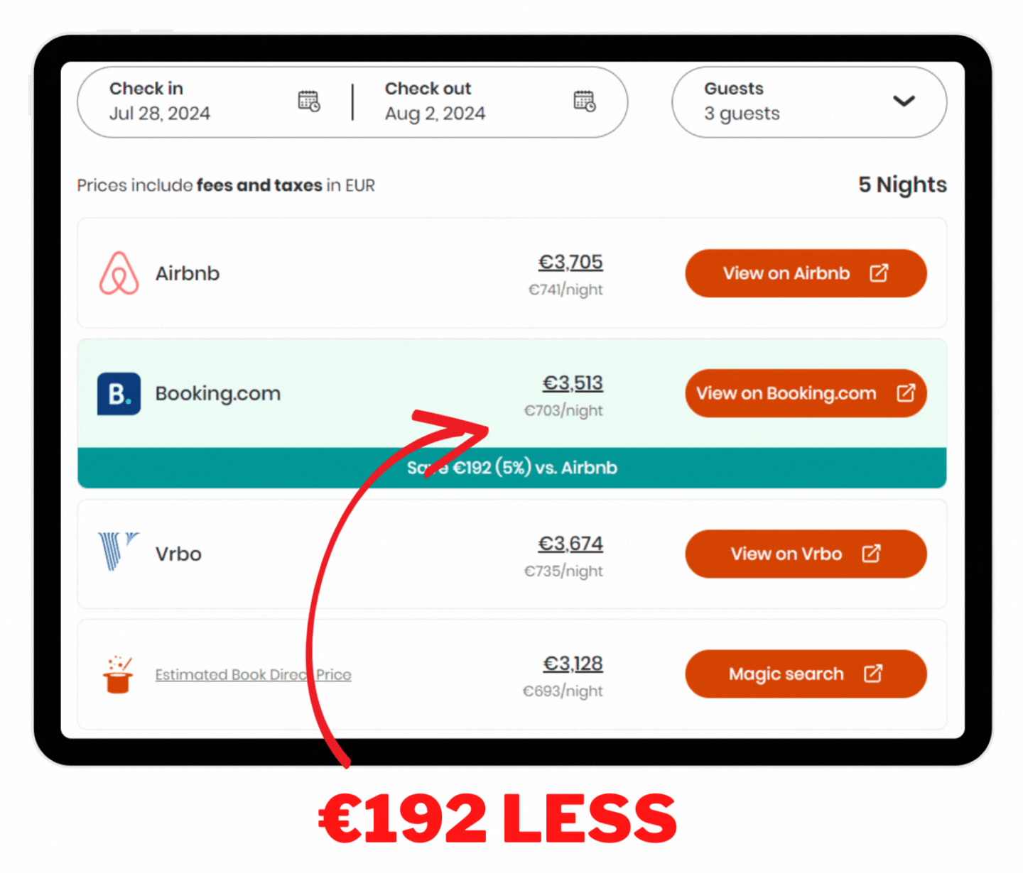Click the Booking.com logo icon

point(119,394)
